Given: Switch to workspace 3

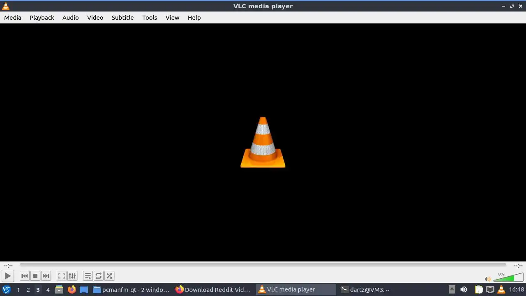Looking at the screenshot, I should click(38, 289).
